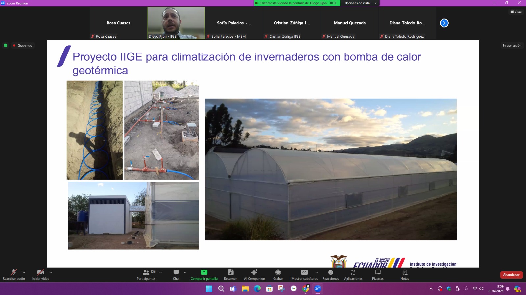Expand video options arrow beside camera
This screenshot has width=526, height=295.
(x=51, y=272)
